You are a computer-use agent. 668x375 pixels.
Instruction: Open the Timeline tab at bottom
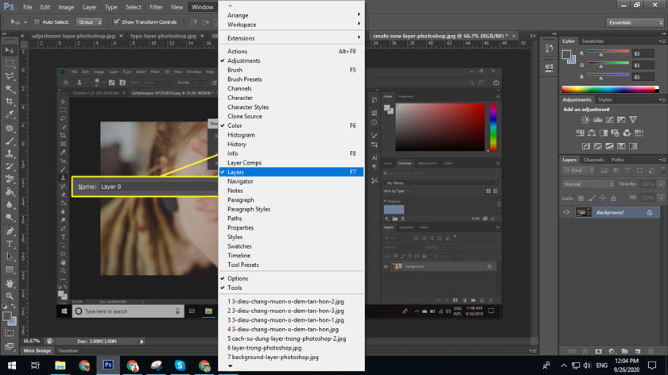(x=68, y=350)
